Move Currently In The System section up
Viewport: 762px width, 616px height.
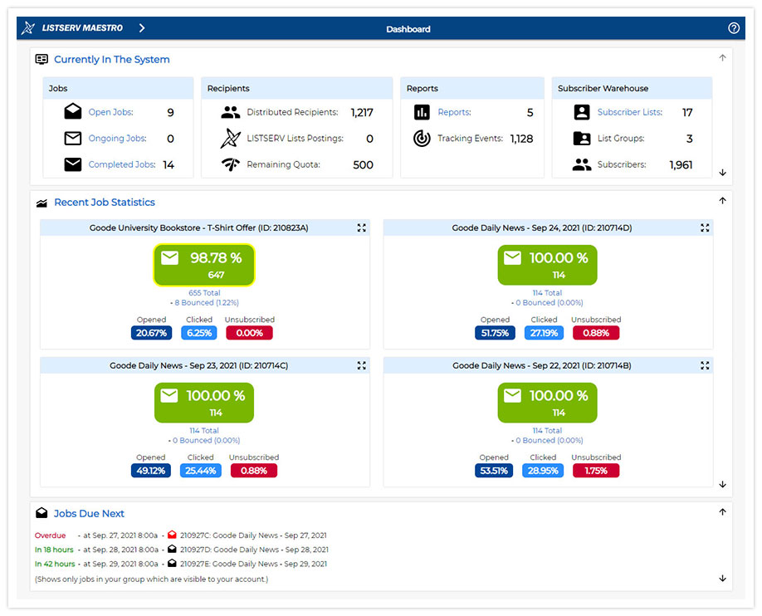pos(723,58)
